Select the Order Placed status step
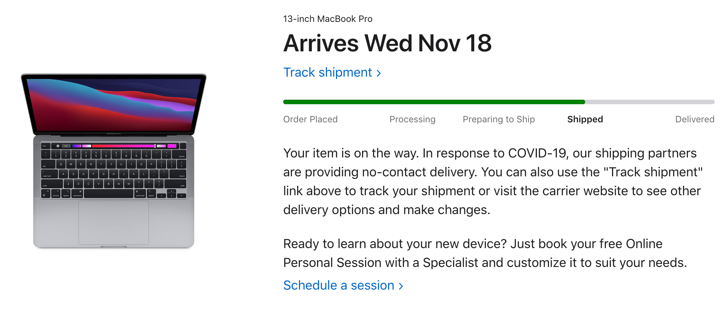 (x=310, y=119)
